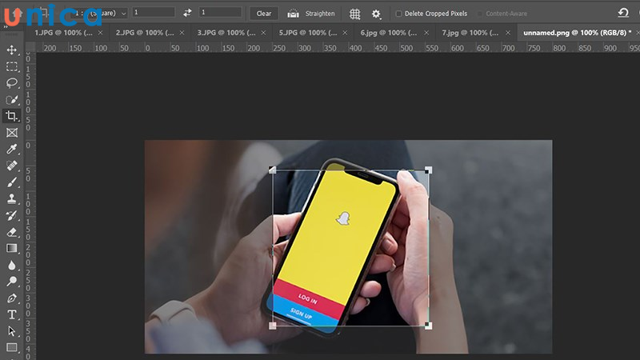640x360 pixels.
Task: Select the Brush tool
Action: point(12,182)
